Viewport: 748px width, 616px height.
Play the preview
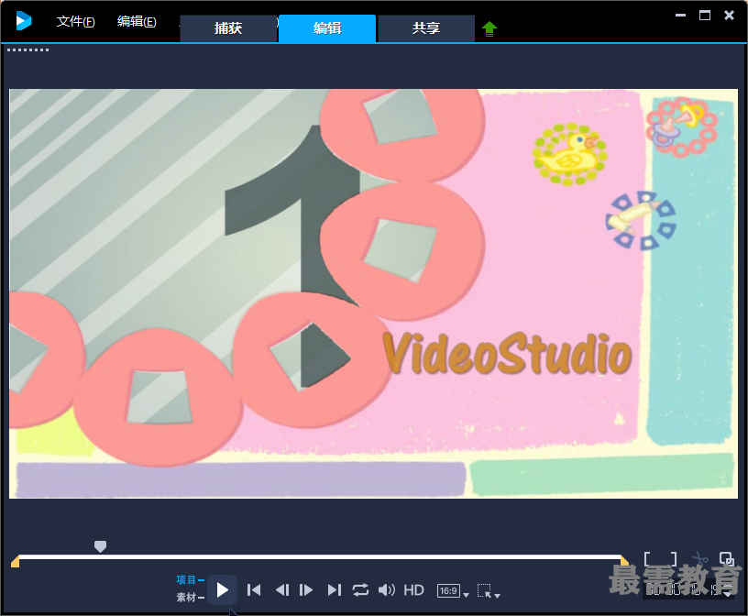(x=223, y=590)
